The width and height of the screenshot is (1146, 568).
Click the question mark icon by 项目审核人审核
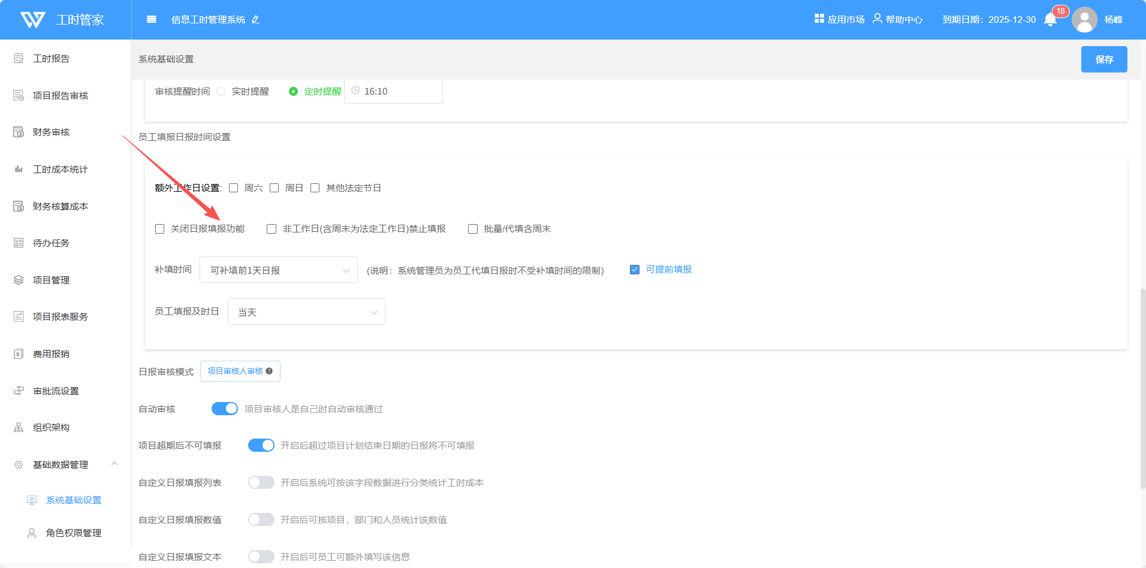pyautogui.click(x=269, y=371)
